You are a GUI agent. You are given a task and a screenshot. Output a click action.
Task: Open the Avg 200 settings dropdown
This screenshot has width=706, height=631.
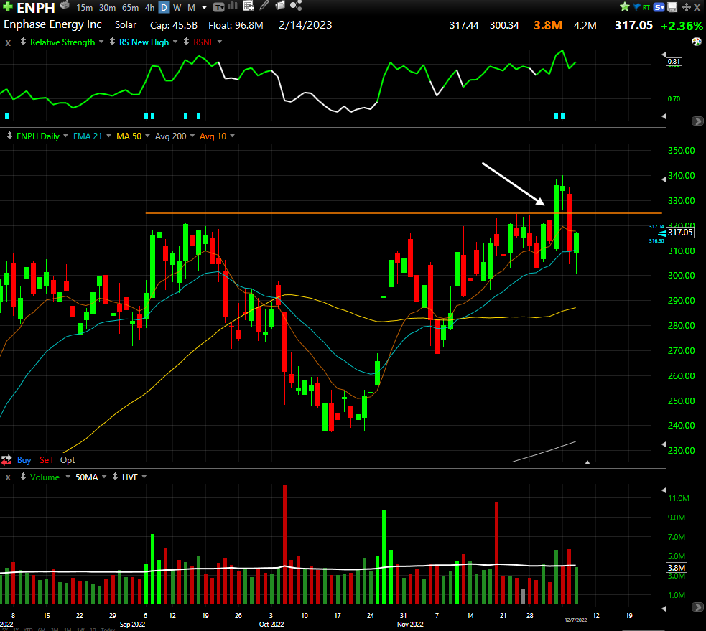click(192, 136)
